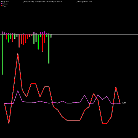
Task: Click the red line's first deep trough
Action: click(x=9, y=123)
